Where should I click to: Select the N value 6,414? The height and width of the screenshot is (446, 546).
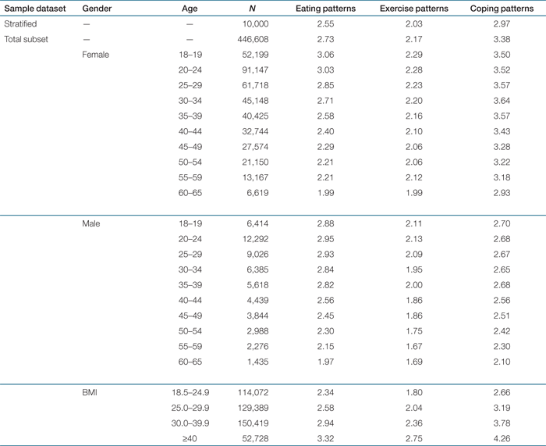click(x=258, y=223)
